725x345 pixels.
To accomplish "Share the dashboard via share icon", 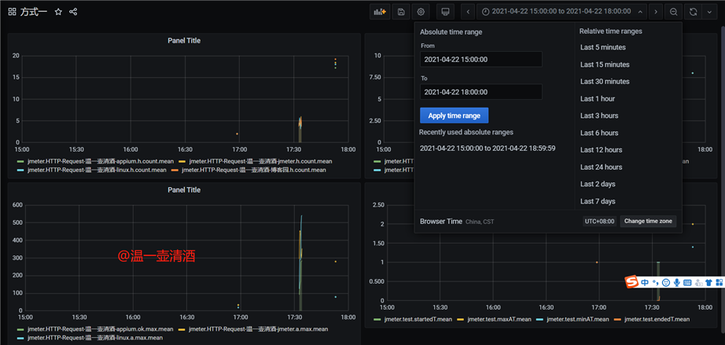I will pyautogui.click(x=73, y=12).
